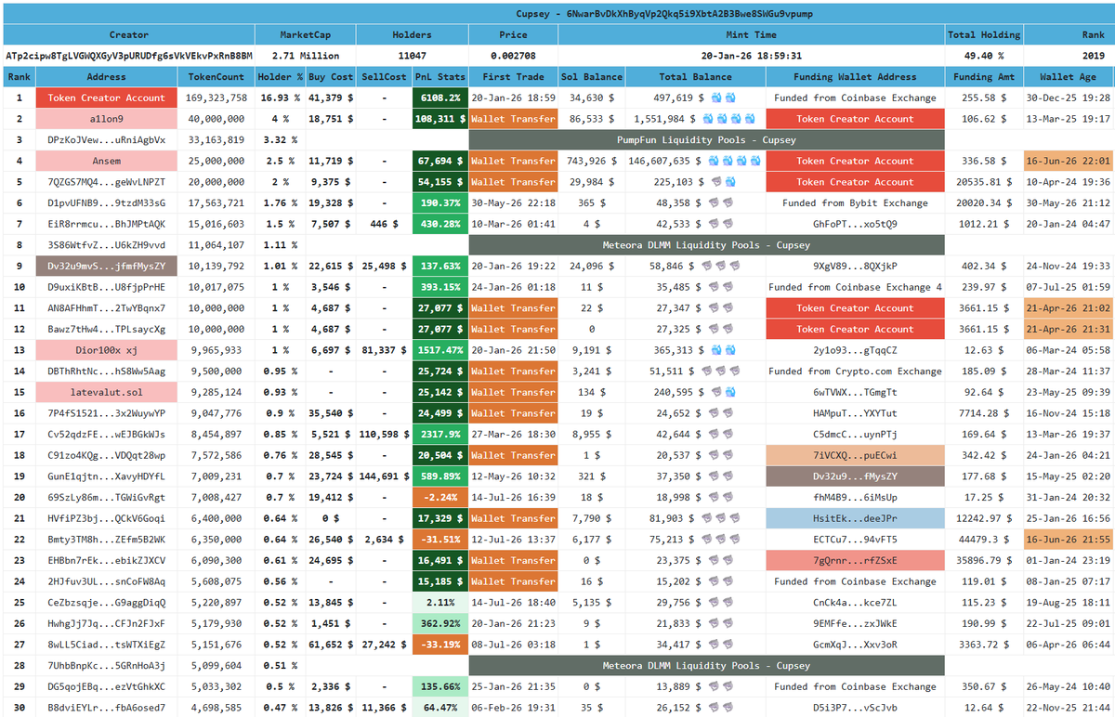The image size is (1115, 717).
Task: Click the Wallet Age column header
Action: click(x=1069, y=77)
